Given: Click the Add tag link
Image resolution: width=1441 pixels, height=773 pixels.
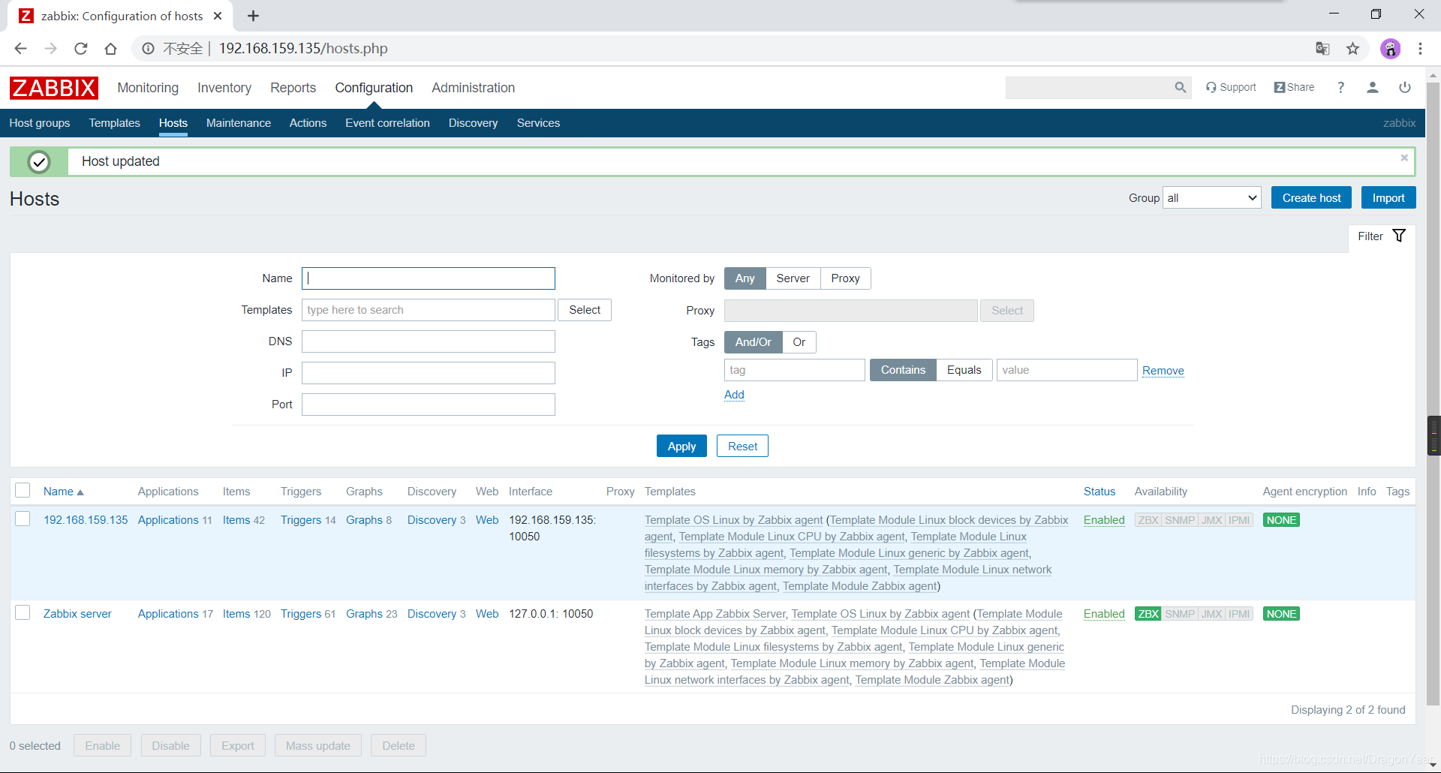Looking at the screenshot, I should tap(734, 395).
